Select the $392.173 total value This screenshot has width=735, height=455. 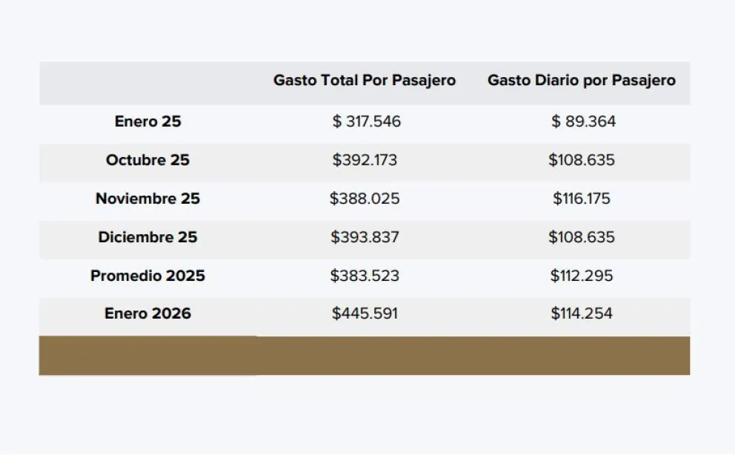[365, 160]
